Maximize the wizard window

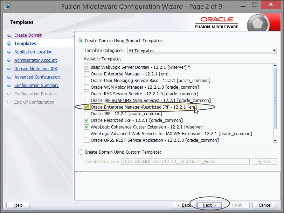255,5
